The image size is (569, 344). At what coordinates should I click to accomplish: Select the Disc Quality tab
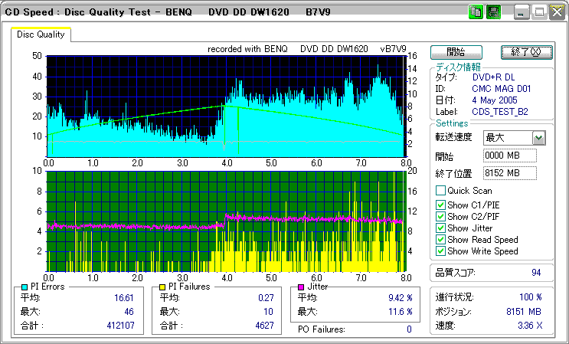tap(41, 34)
